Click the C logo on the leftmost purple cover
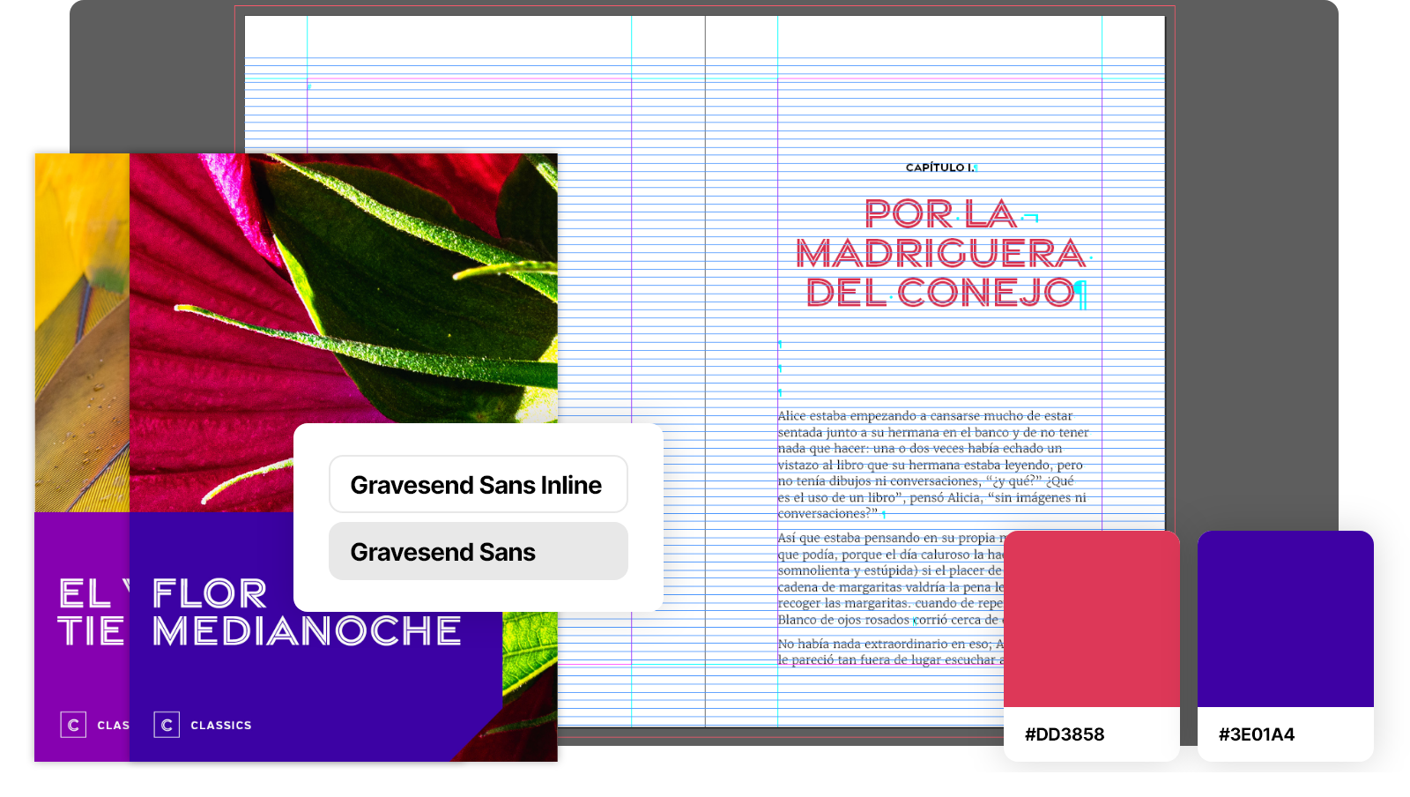 point(73,725)
